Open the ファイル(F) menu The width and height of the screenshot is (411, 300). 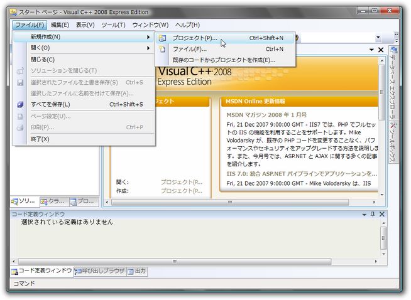tap(30, 25)
